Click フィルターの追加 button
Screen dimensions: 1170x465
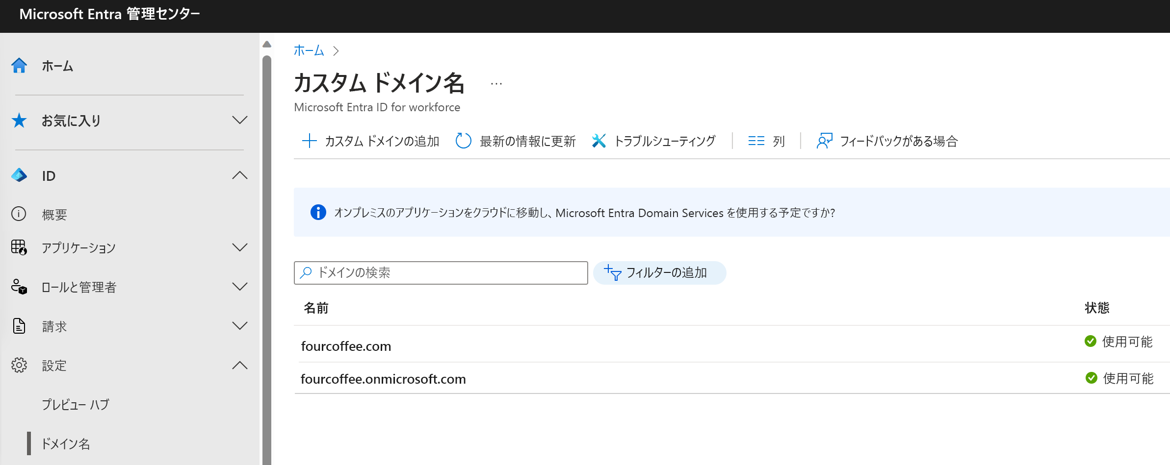(x=659, y=272)
